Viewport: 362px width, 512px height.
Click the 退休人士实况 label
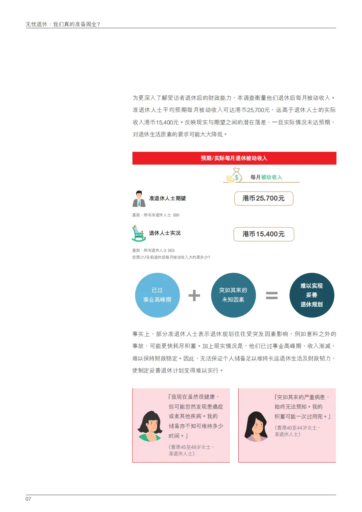click(x=165, y=233)
